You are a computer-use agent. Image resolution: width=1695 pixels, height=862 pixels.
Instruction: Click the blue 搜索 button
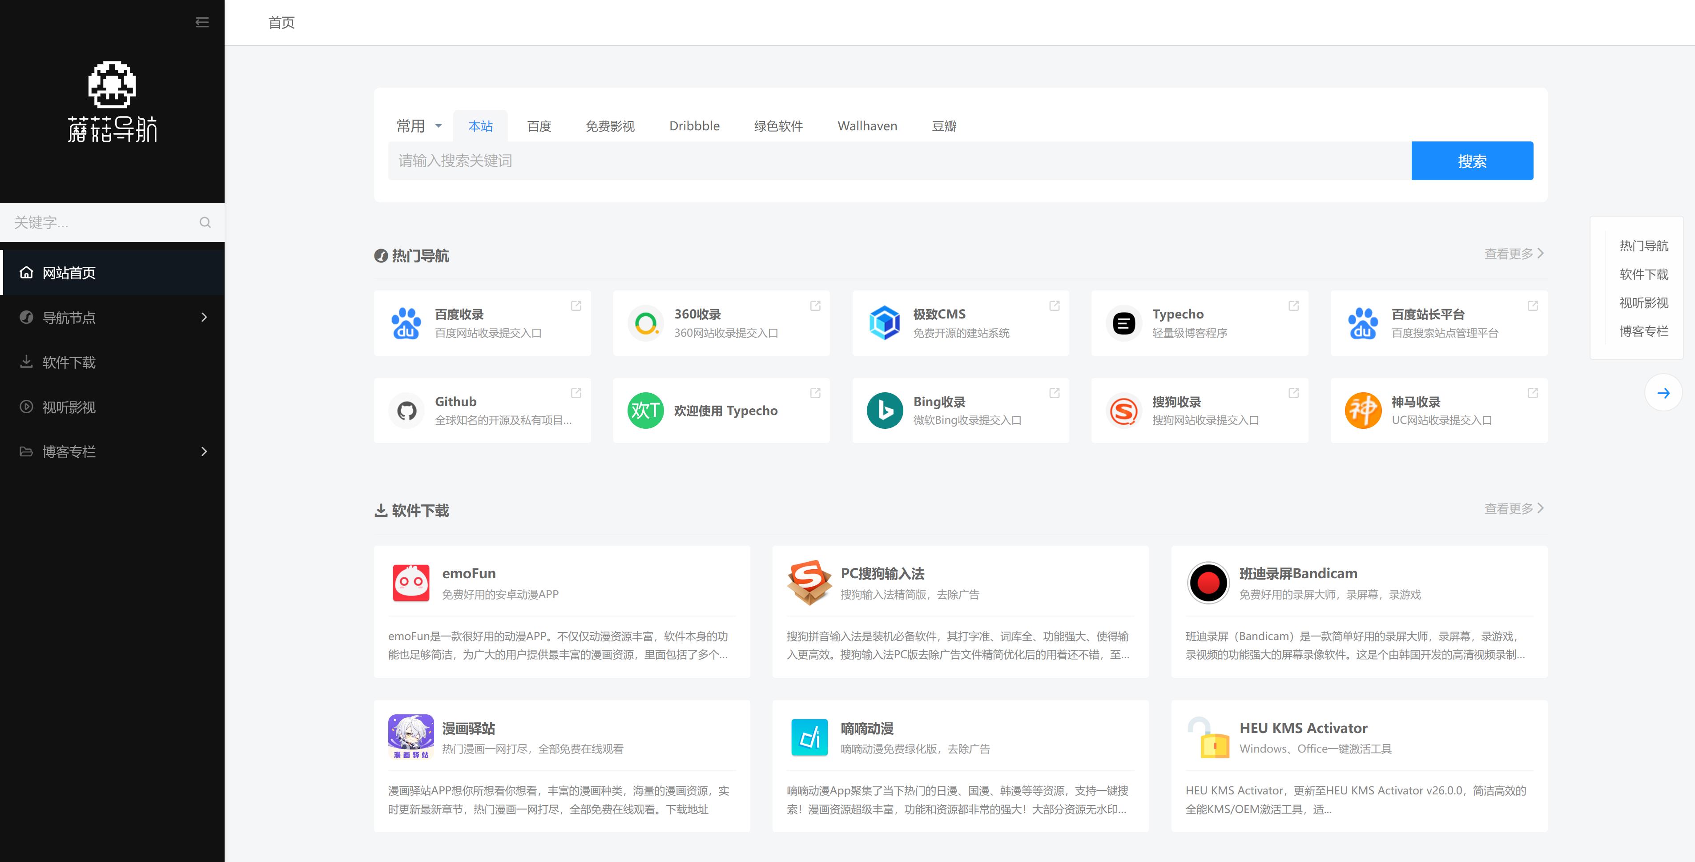pyautogui.click(x=1471, y=161)
